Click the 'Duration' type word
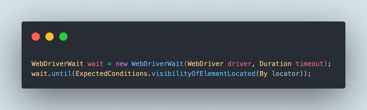 click(x=275, y=64)
